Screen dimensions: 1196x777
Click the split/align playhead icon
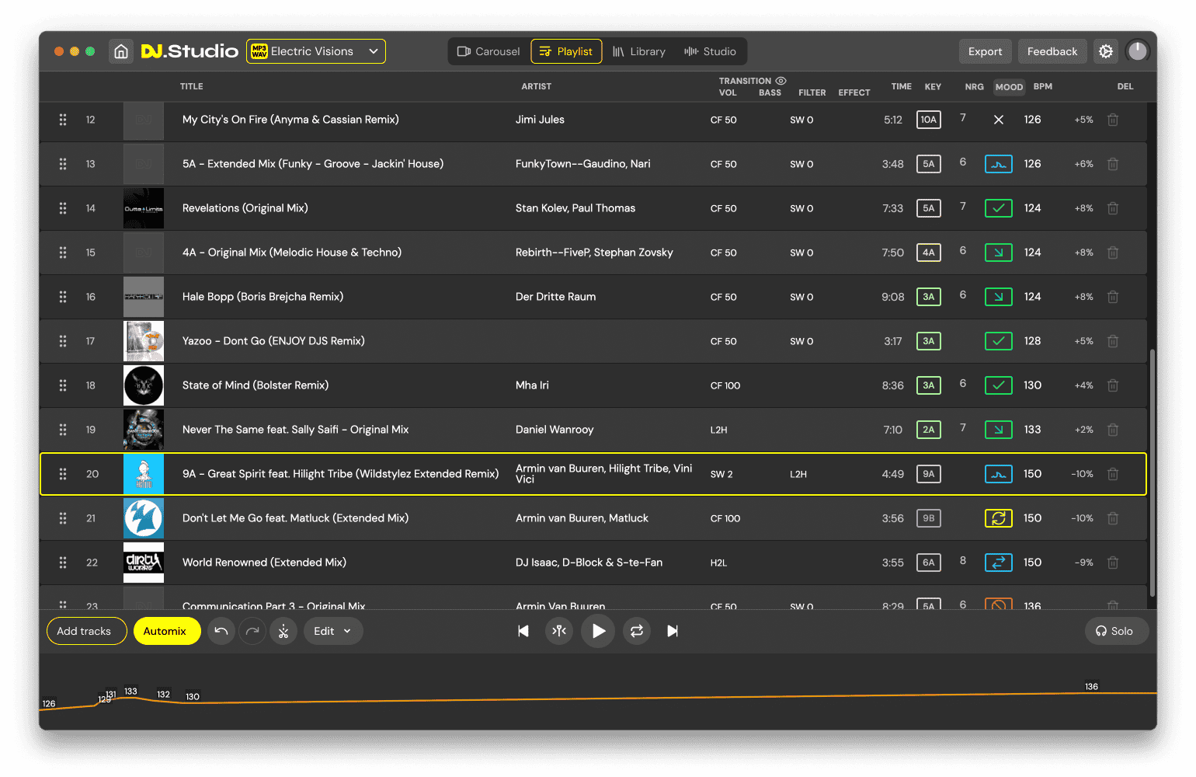pyautogui.click(x=559, y=631)
